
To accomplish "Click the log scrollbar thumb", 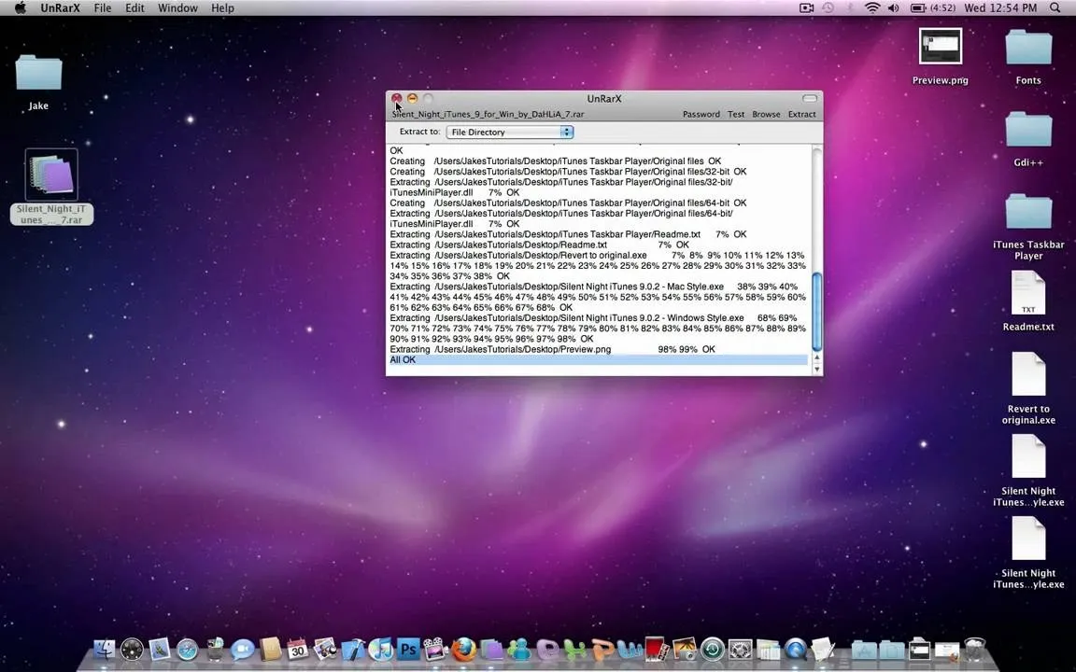I will (816, 312).
